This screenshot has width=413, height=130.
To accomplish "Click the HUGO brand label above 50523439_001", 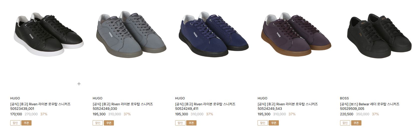I will [15, 98].
